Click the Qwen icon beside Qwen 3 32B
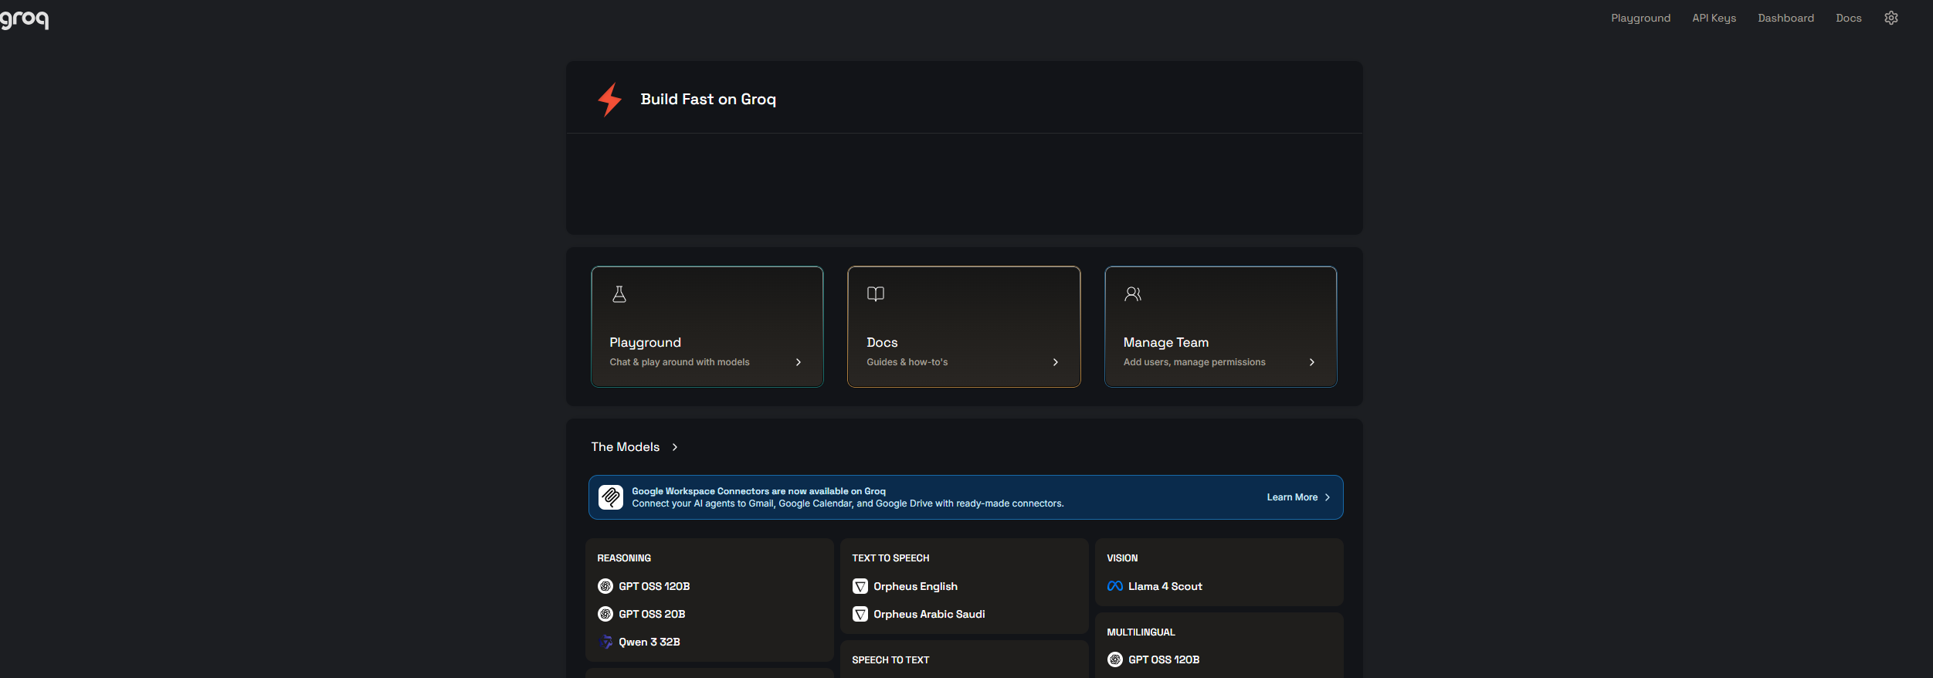Image resolution: width=1933 pixels, height=678 pixels. [x=605, y=642]
